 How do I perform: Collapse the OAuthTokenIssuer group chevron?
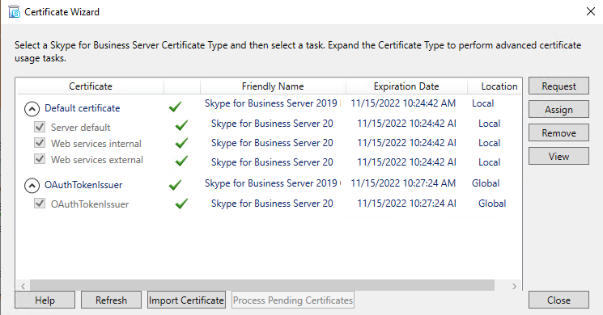click(32, 186)
